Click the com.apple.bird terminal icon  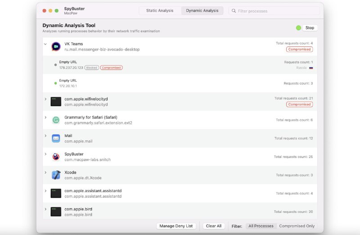[56, 212]
